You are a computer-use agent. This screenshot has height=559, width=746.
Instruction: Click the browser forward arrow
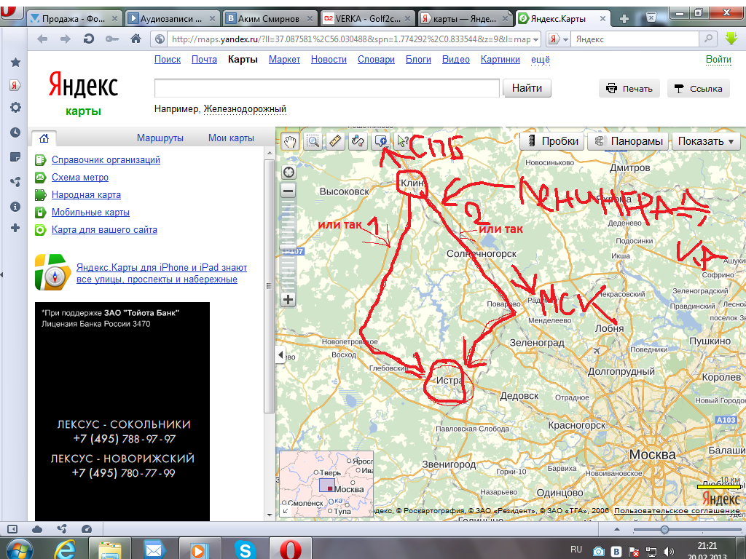tap(65, 39)
